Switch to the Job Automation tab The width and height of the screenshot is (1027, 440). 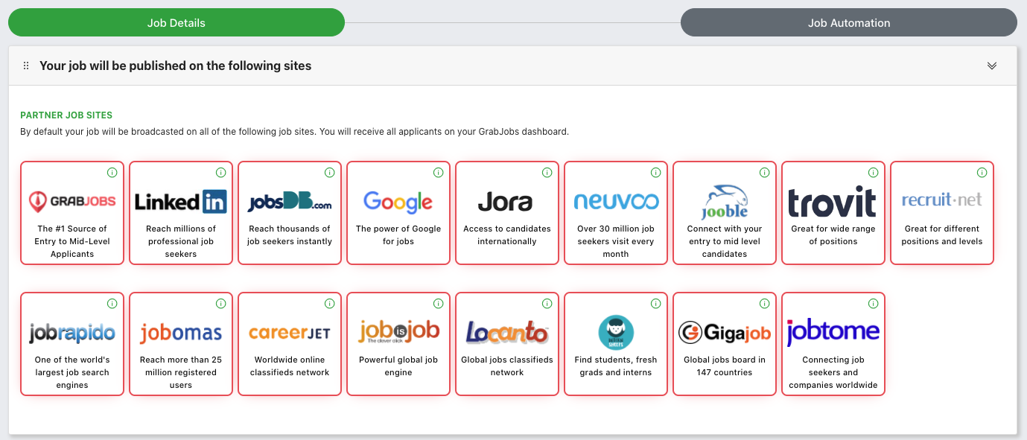click(848, 22)
